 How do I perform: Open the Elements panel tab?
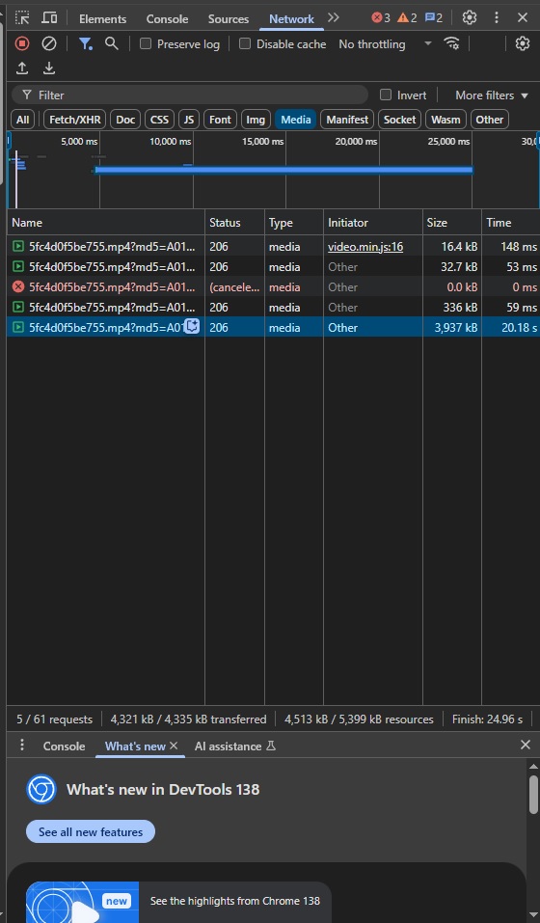[102, 19]
